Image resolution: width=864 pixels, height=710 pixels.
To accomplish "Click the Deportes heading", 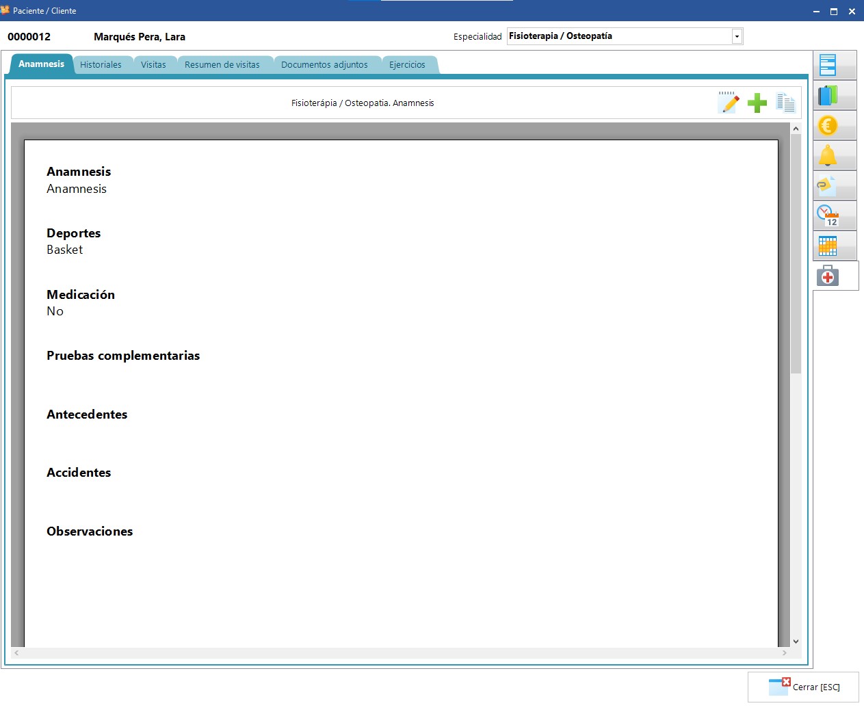I will click(73, 233).
